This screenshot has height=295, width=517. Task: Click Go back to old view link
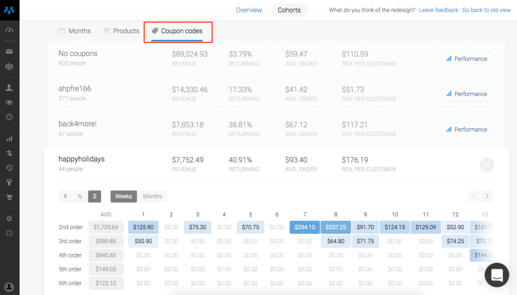click(486, 10)
